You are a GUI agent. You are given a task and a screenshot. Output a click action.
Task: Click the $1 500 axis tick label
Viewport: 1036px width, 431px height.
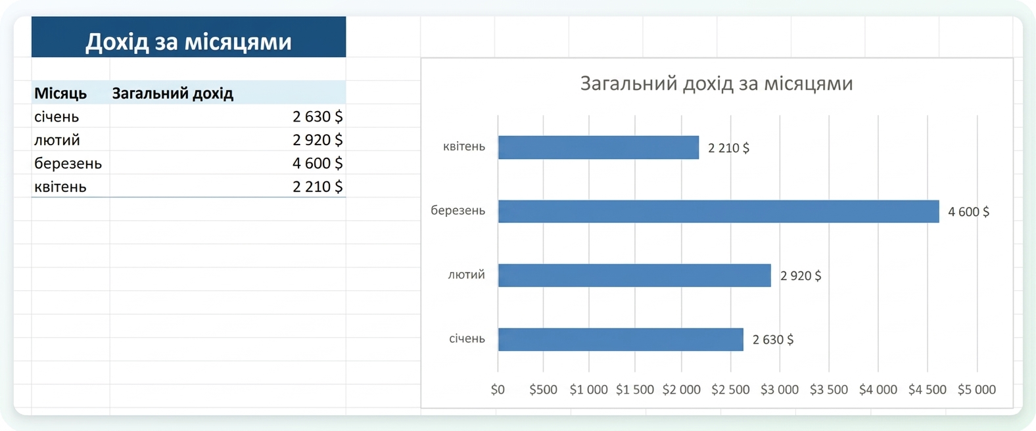pyautogui.click(x=635, y=390)
